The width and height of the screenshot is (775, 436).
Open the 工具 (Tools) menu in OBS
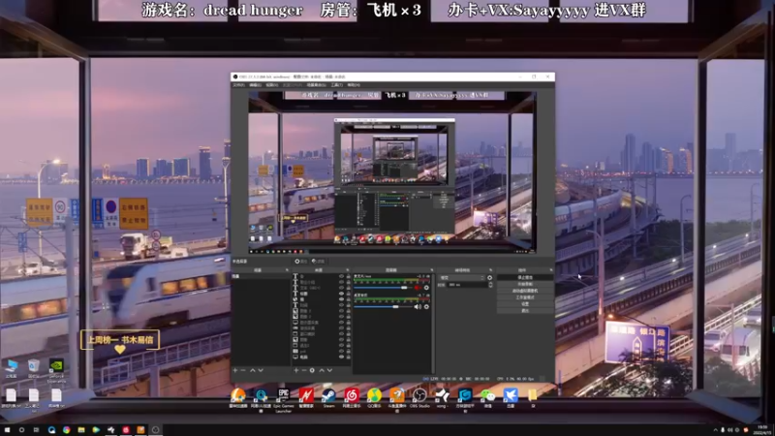point(336,85)
